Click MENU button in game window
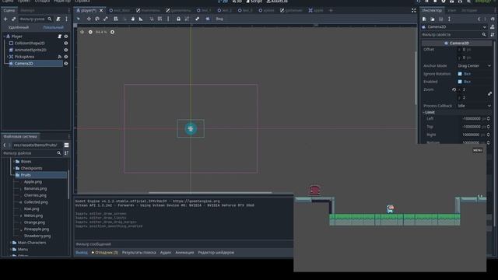Image resolution: width=498 pixels, height=280 pixels. click(477, 150)
